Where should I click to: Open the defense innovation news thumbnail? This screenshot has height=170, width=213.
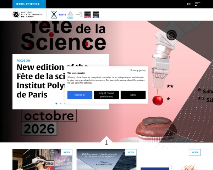tap(106, 160)
